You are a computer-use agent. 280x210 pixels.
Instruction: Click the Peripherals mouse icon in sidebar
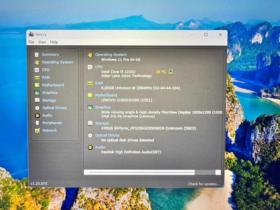click(x=37, y=123)
